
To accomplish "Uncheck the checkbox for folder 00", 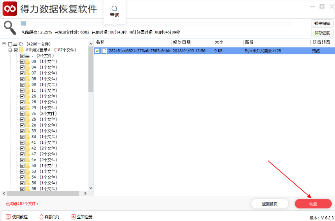I will [x=22, y=62].
